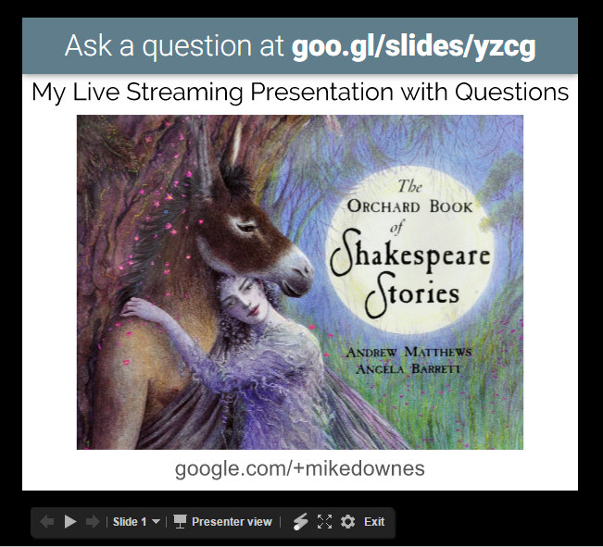Click the google.com/+mikedownes text

coord(300,469)
